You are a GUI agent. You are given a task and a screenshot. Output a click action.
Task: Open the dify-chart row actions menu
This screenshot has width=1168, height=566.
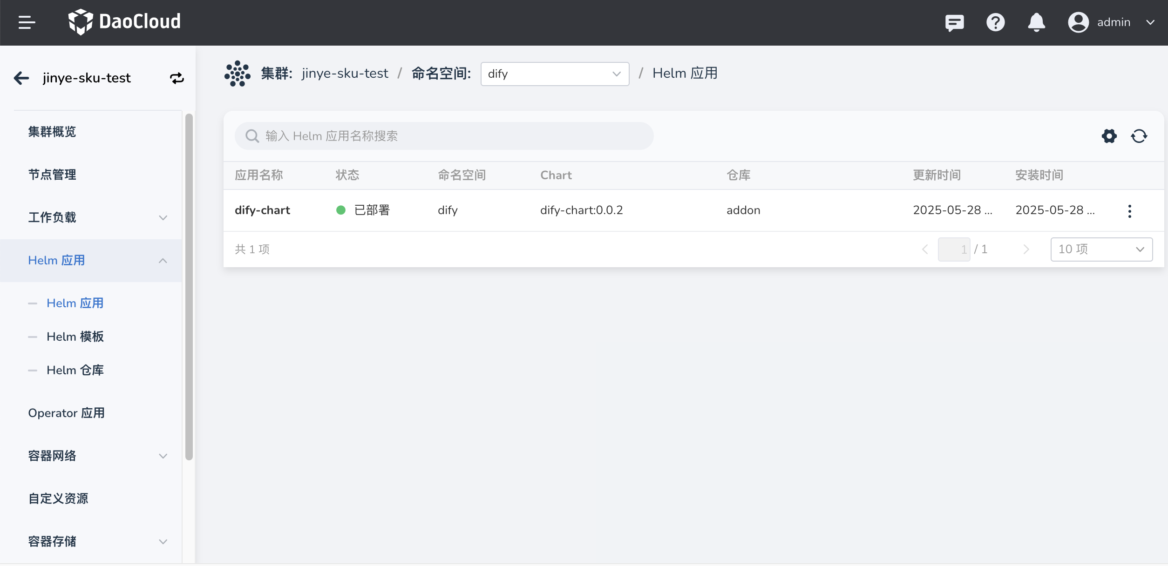pyautogui.click(x=1129, y=211)
